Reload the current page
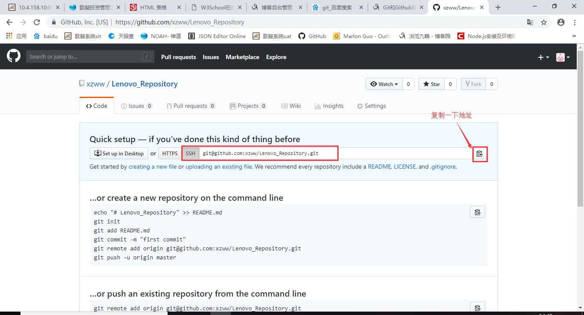The height and width of the screenshot is (315, 584). coord(37,22)
